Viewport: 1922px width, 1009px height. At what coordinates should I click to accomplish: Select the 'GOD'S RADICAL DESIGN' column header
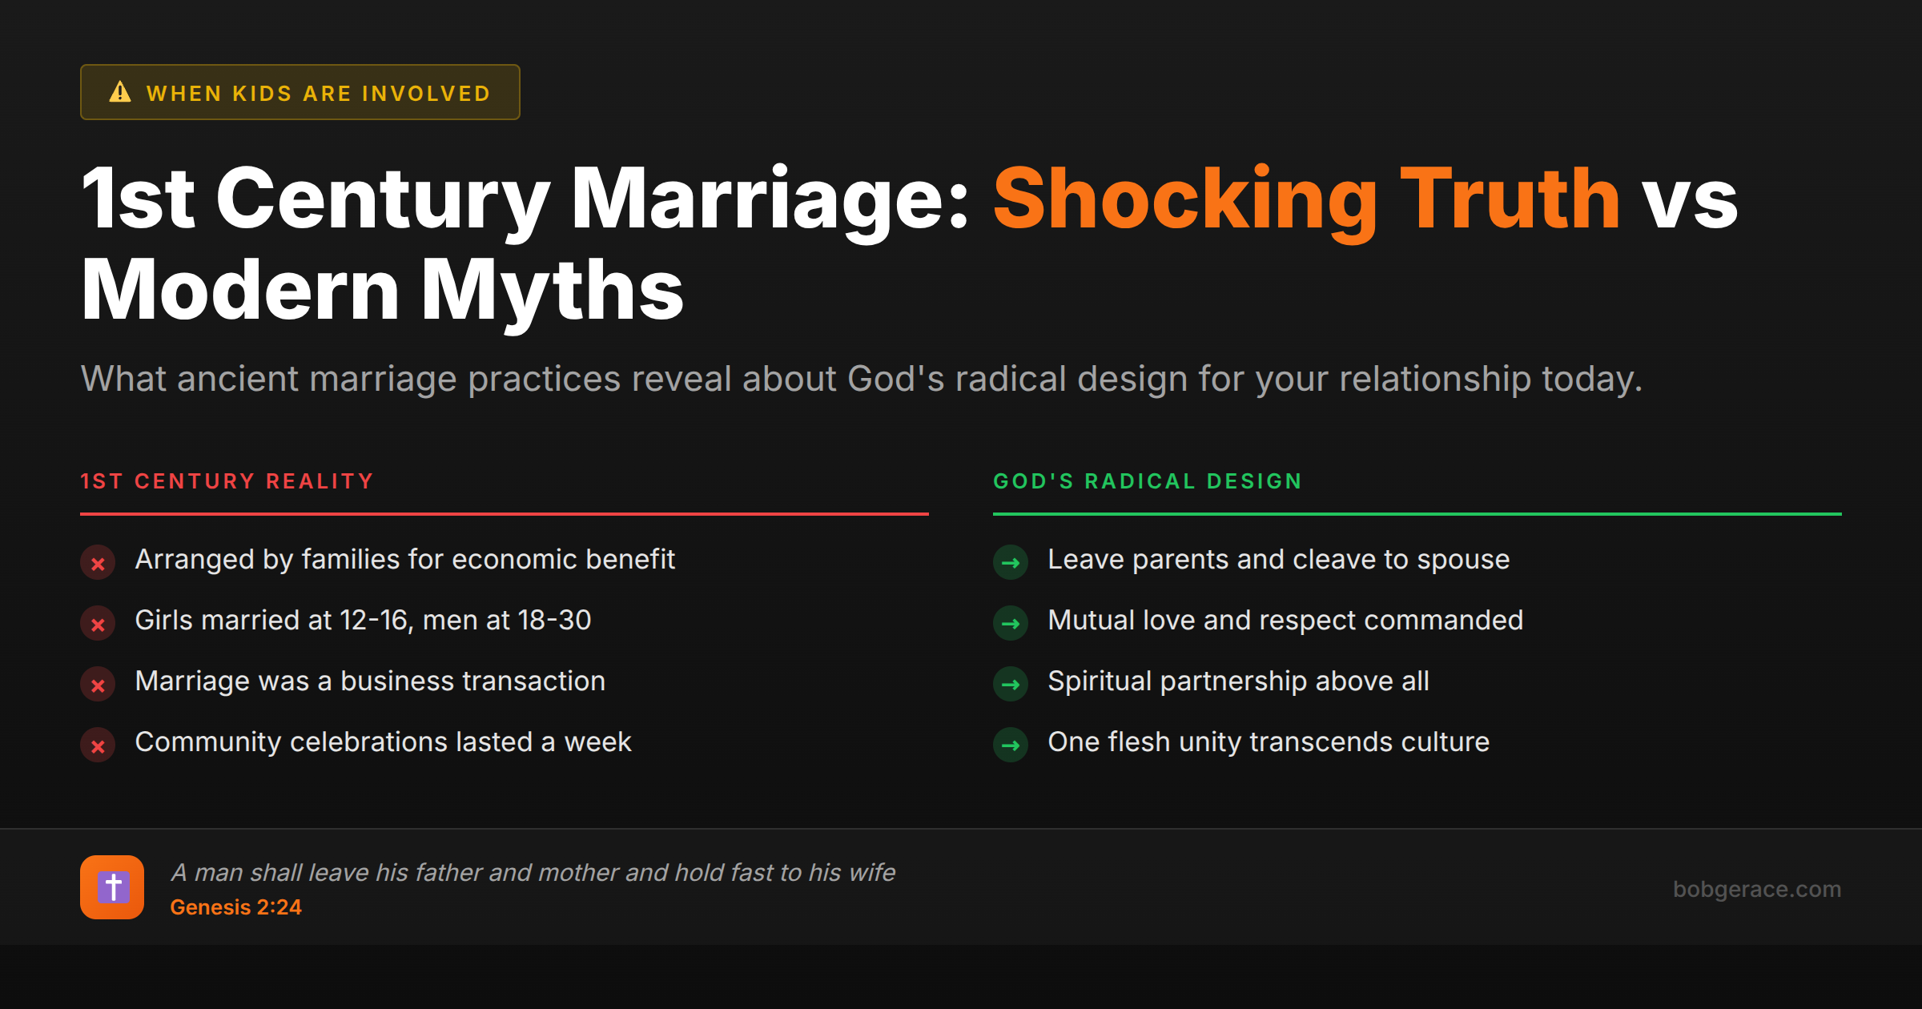click(1147, 481)
